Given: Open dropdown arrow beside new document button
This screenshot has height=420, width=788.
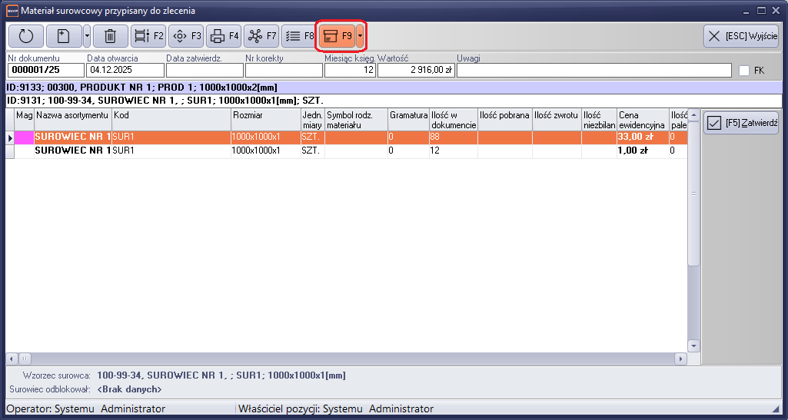Looking at the screenshot, I should click(x=87, y=36).
